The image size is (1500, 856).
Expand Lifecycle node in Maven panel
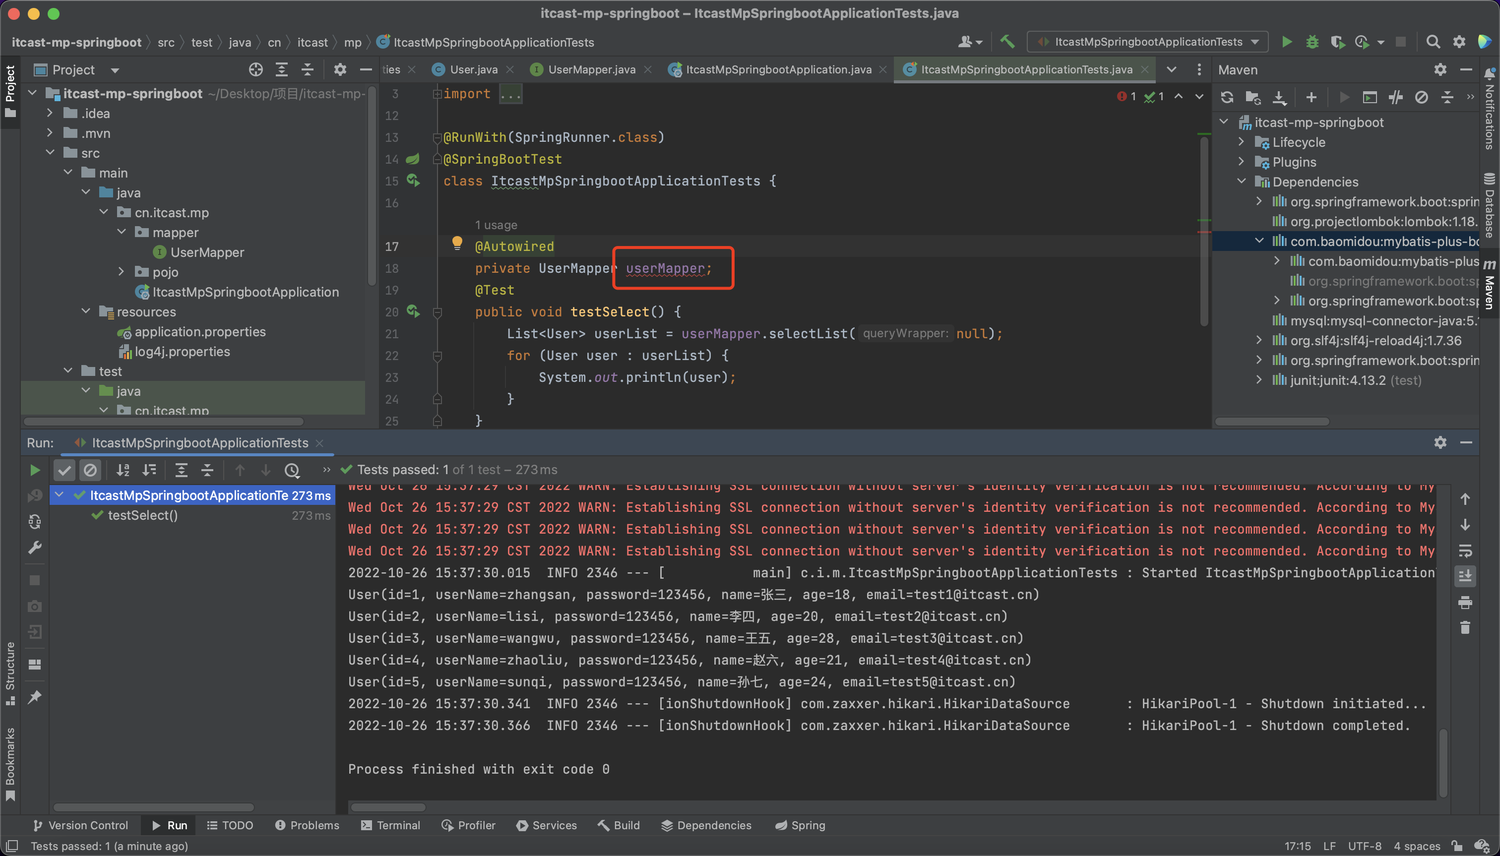[1241, 142]
